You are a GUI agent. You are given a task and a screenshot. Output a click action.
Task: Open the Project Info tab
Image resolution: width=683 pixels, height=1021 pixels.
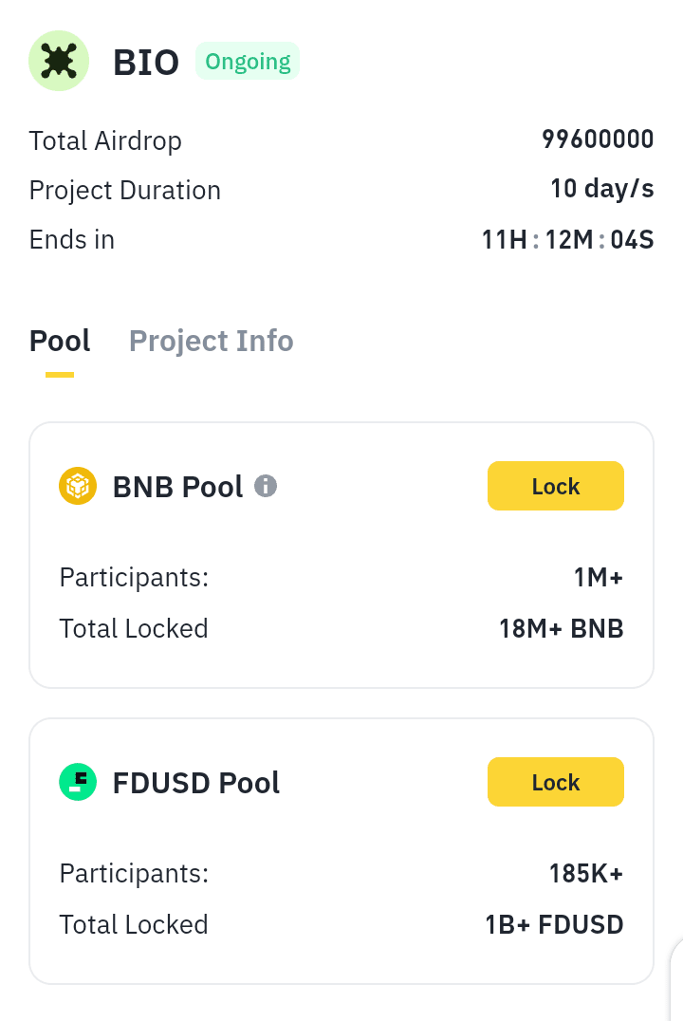(x=211, y=342)
